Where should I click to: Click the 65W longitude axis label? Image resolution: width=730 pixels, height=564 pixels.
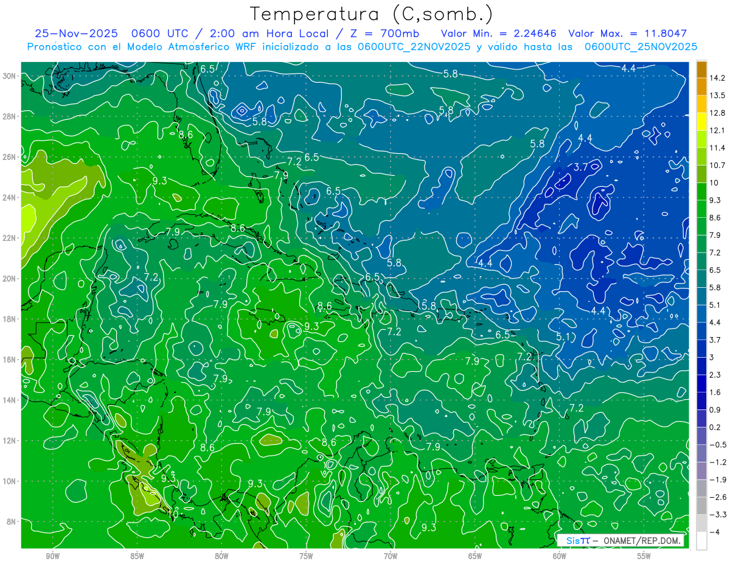coord(475,556)
